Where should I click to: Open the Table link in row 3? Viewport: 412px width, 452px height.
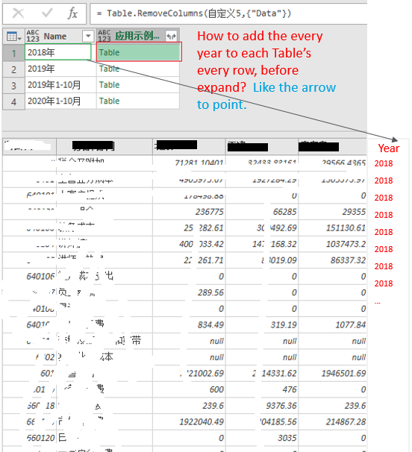[x=110, y=85]
